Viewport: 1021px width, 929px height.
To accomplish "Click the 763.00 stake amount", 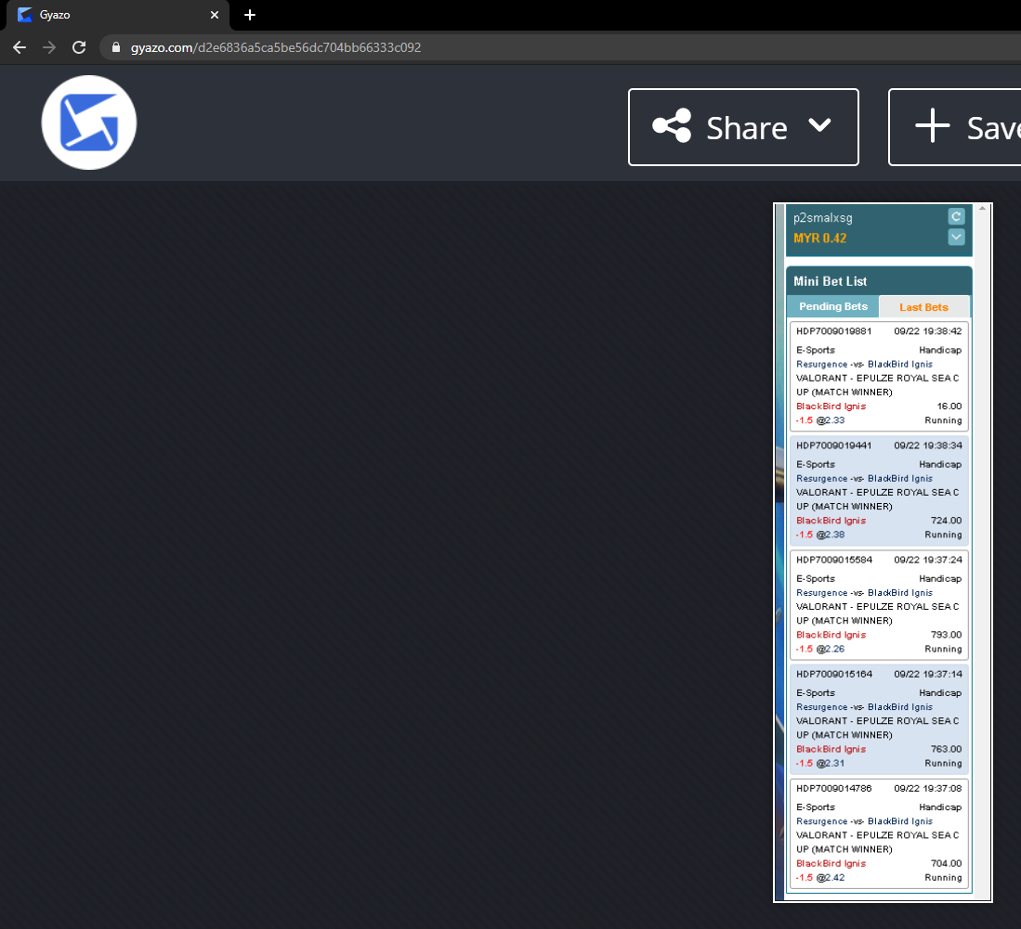I will pos(946,750).
